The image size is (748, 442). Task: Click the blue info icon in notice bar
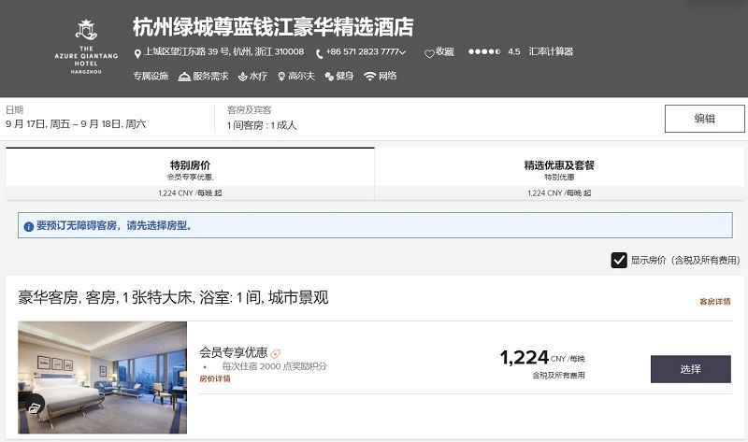[29, 226]
